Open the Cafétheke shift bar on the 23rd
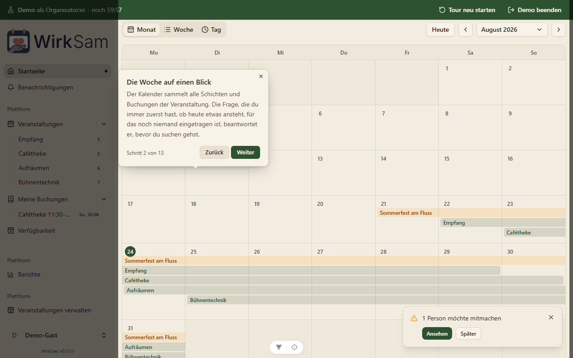 pyautogui.click(x=535, y=233)
